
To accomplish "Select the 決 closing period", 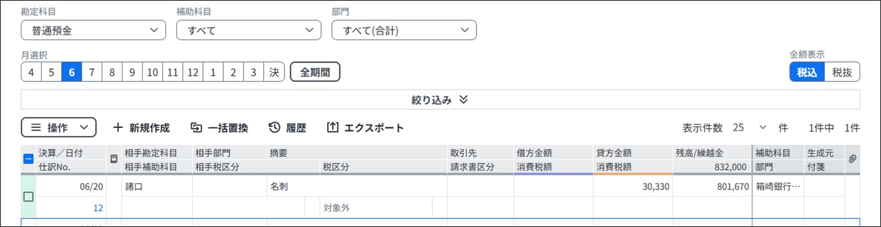I will (x=274, y=72).
